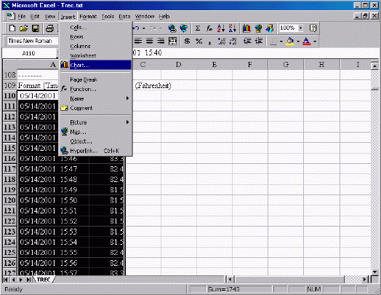The height and width of the screenshot is (295, 381).
Task: Click the New workbook icon
Action: click(x=12, y=28)
